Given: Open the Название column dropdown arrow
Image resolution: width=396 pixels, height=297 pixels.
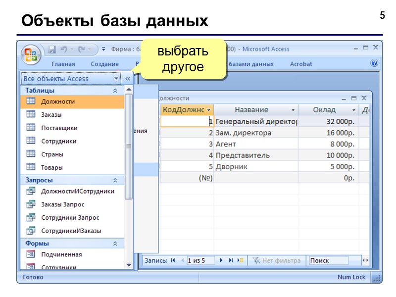Looking at the screenshot, I should (293, 110).
